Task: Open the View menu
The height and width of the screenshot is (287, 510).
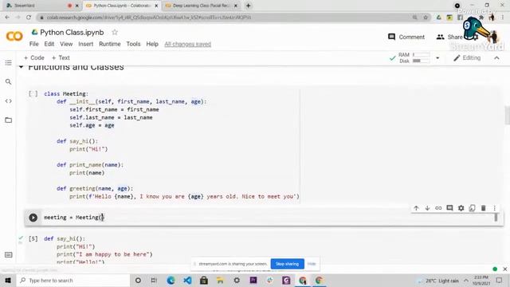Action: 66,44
